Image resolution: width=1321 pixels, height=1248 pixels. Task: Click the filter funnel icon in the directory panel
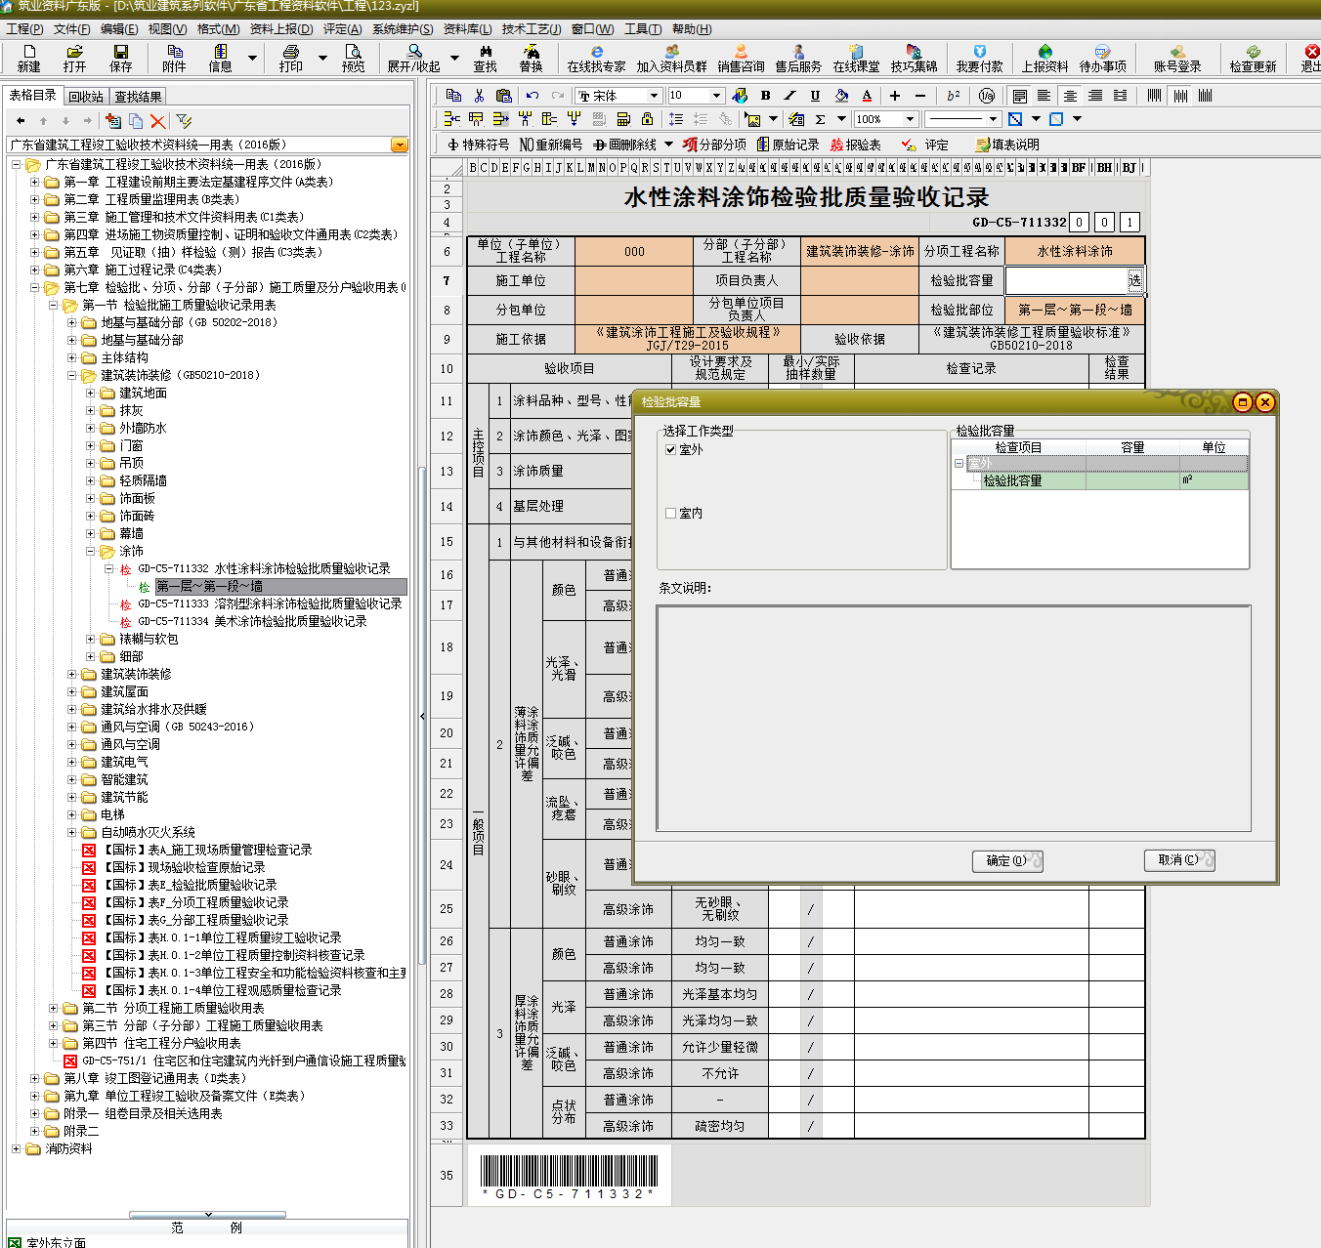click(184, 121)
